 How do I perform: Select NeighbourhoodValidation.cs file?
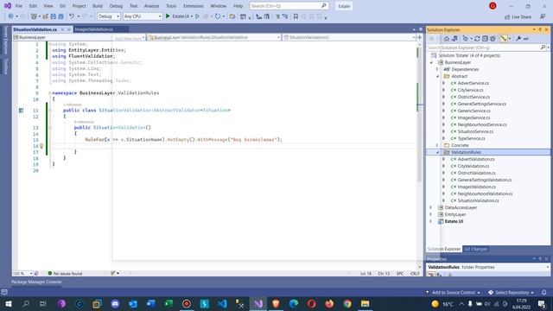coord(485,194)
